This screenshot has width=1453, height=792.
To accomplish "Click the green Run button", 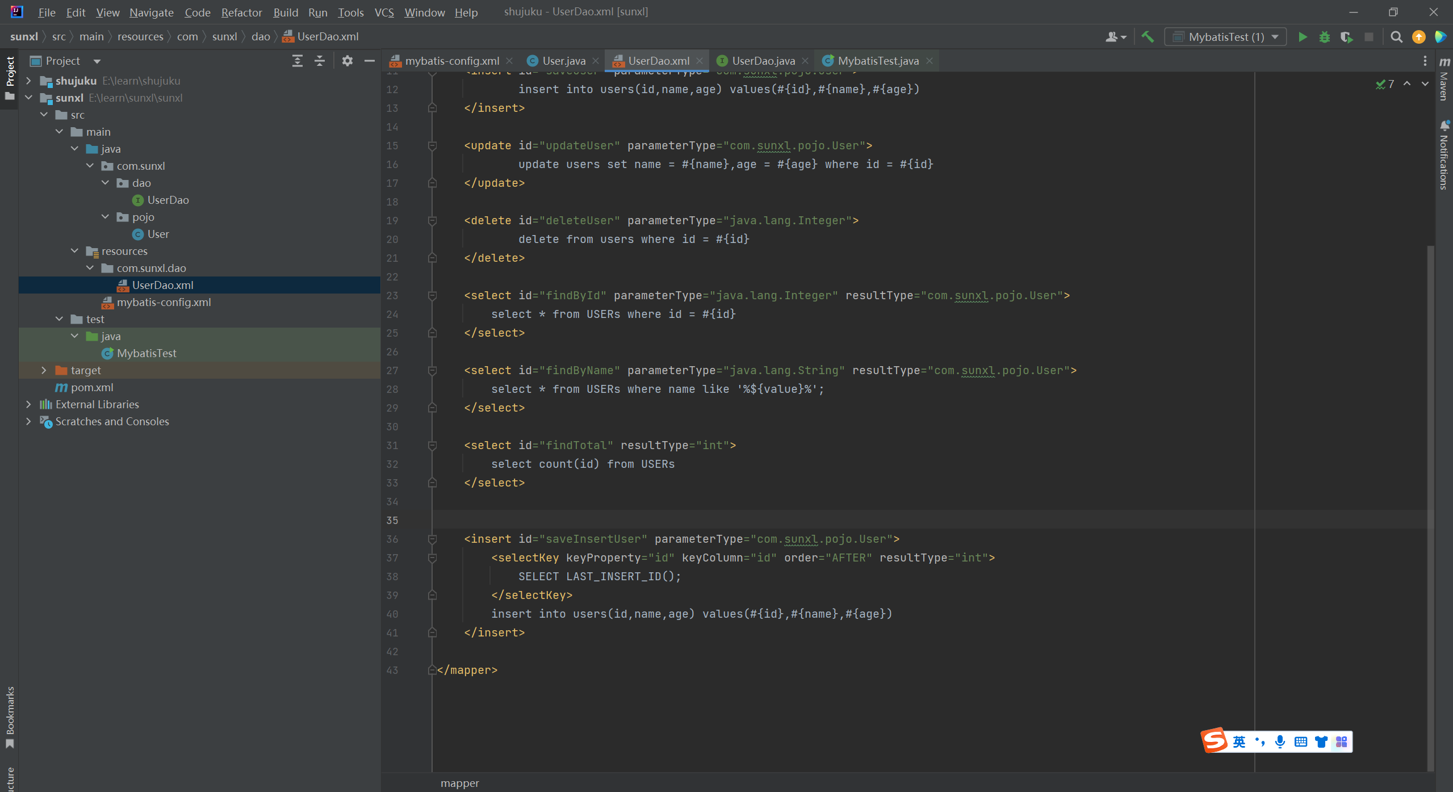I will coord(1303,37).
